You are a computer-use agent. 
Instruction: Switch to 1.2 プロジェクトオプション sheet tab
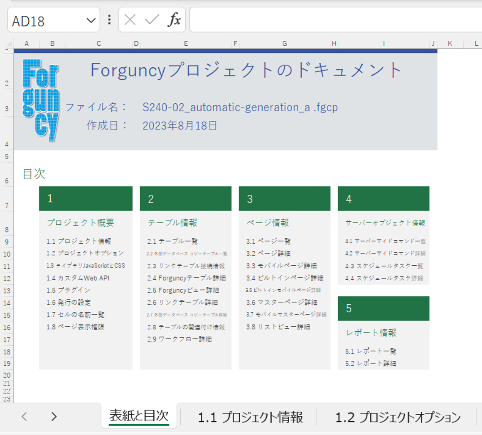point(398,417)
